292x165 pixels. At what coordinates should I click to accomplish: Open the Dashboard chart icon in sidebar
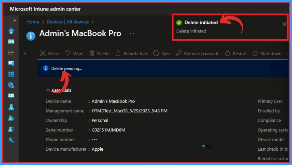11,42
